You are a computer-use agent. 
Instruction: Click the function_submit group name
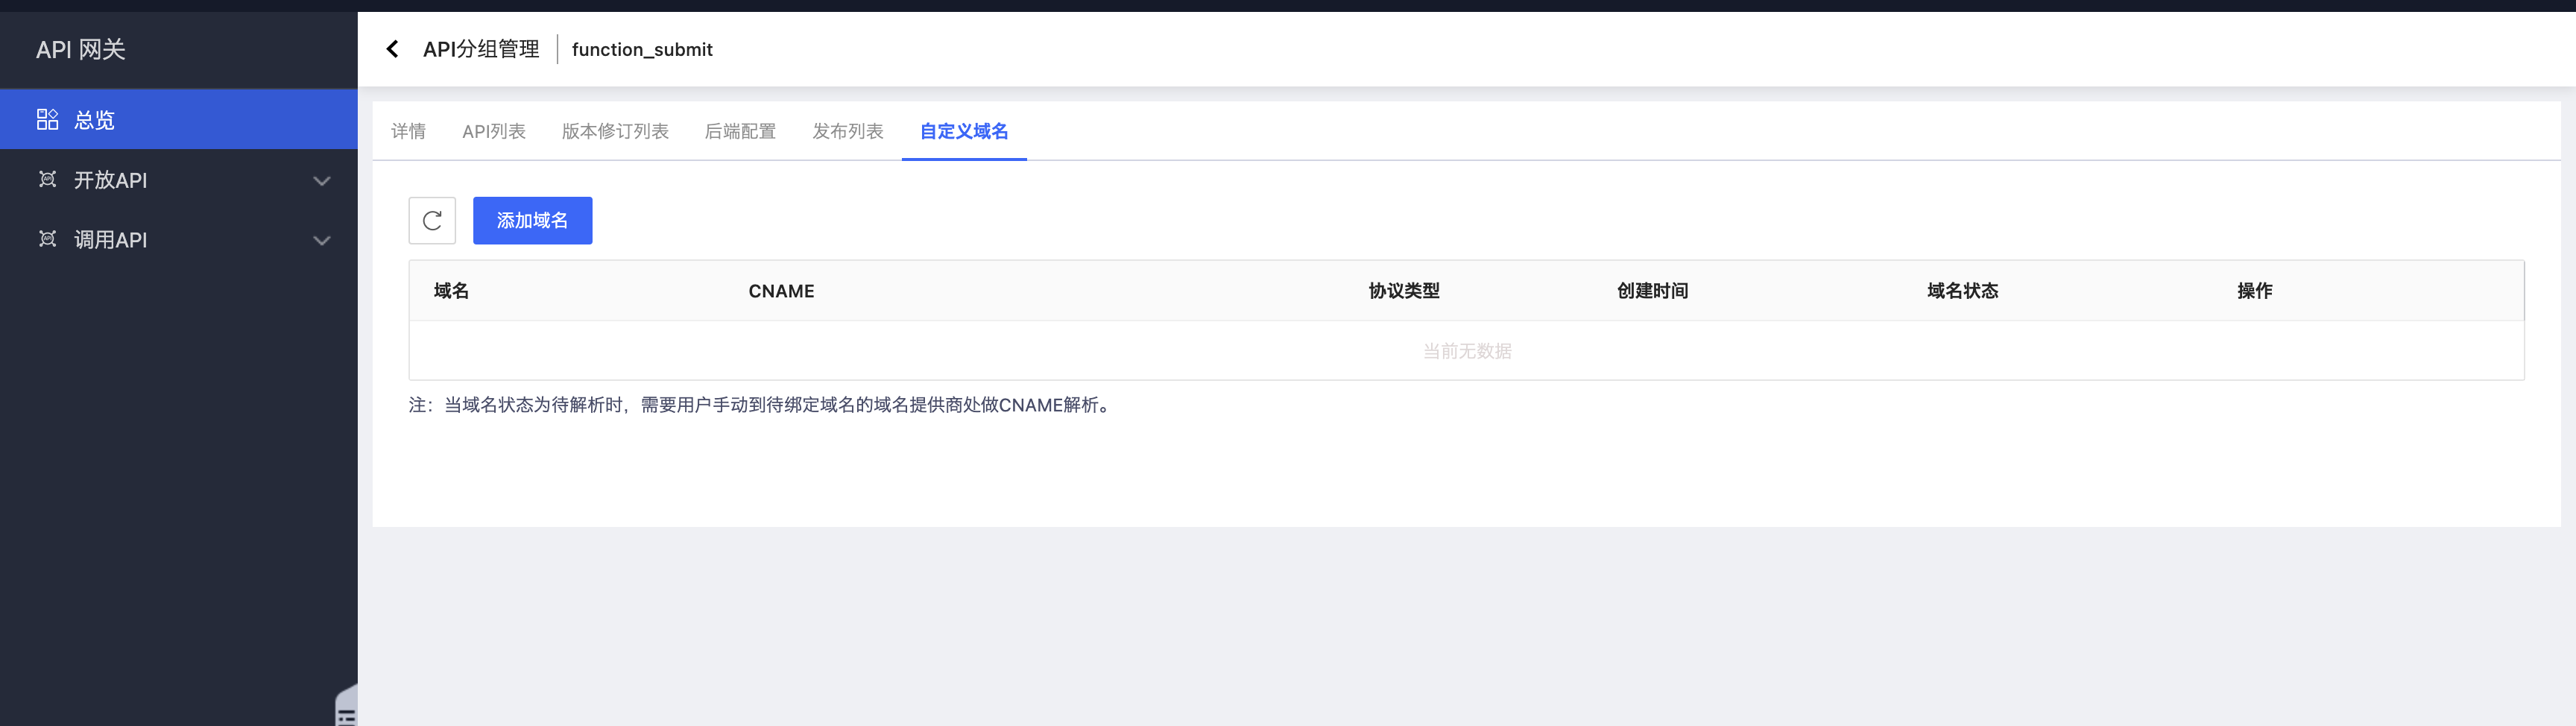[x=642, y=49]
